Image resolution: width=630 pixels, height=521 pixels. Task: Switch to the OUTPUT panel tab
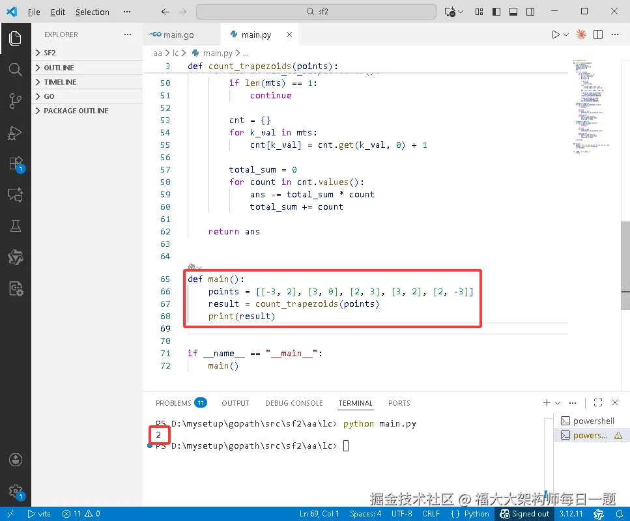coord(235,403)
